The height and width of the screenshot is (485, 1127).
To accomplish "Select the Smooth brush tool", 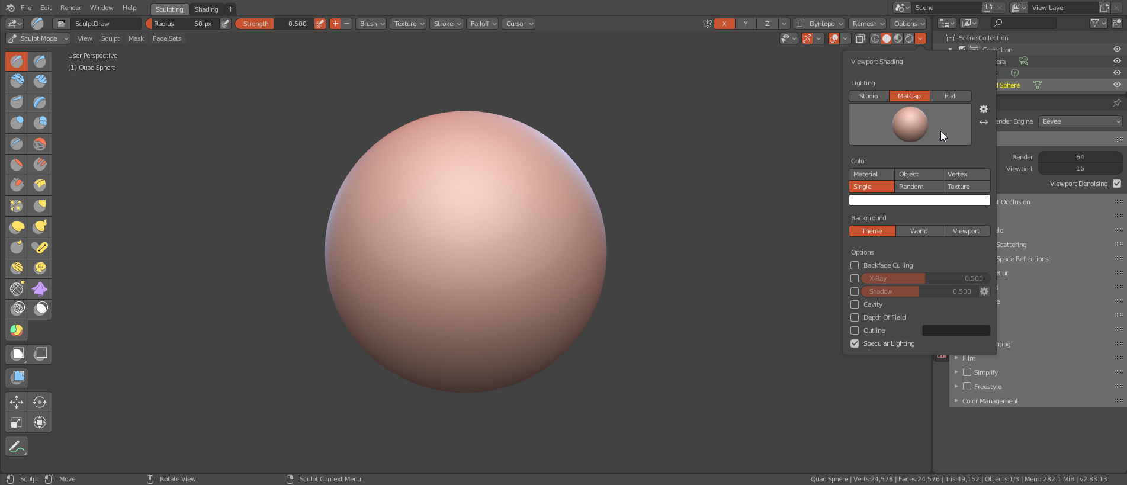I will pos(40,144).
